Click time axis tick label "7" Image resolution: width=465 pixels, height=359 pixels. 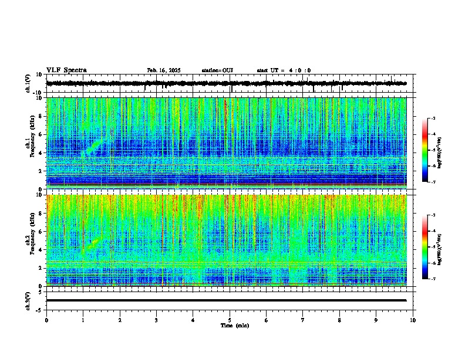303,320
